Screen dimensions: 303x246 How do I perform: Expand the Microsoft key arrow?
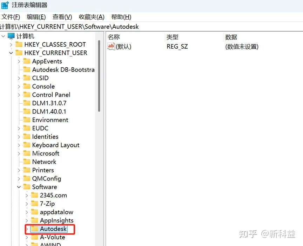(x=19, y=153)
